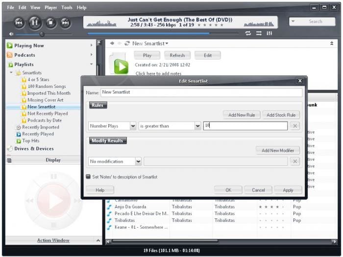Click the Refresh button
This screenshot has height=257, width=343.
coord(177,55)
